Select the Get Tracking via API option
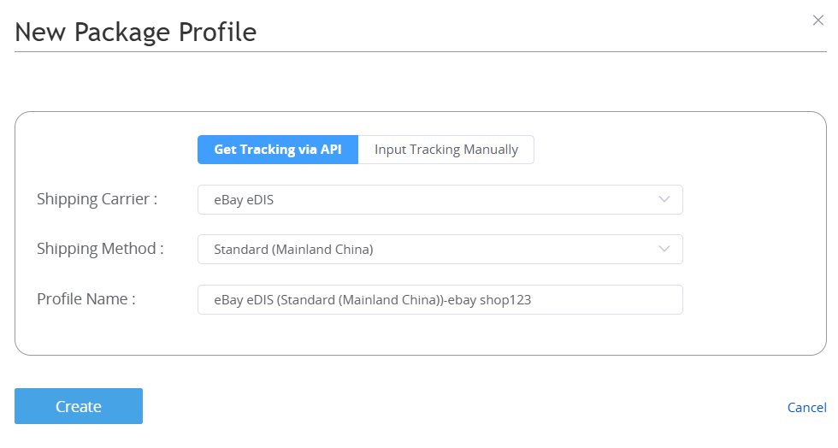 [278, 150]
